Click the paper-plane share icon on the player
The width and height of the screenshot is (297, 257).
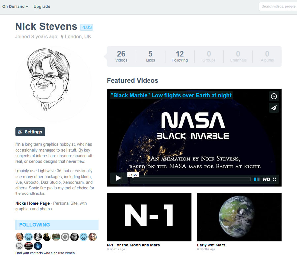(x=274, y=108)
